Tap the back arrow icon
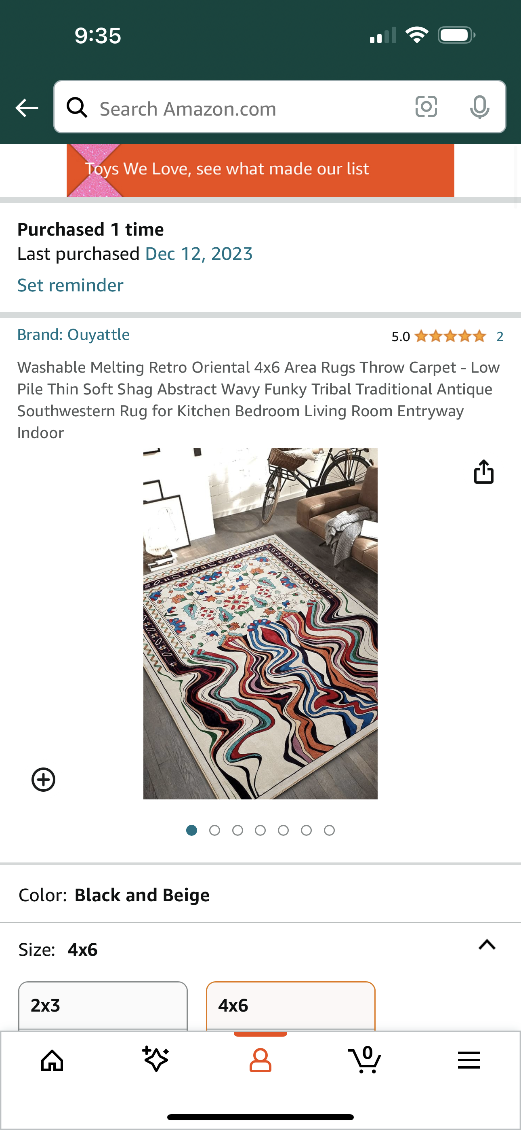This screenshot has width=521, height=1130. (x=27, y=108)
